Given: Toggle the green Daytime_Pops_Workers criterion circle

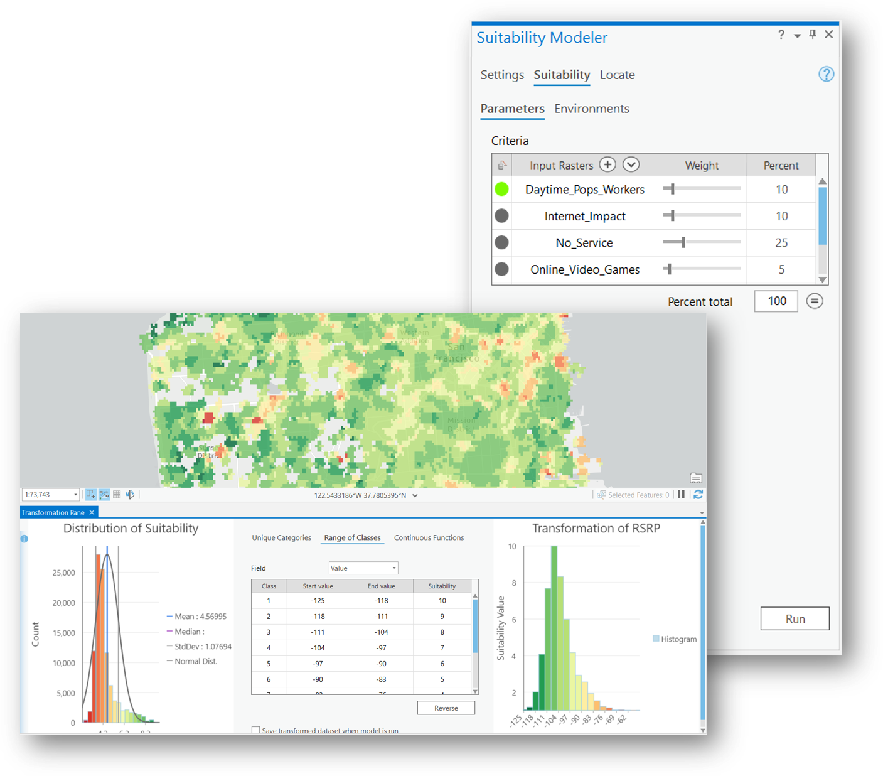Looking at the screenshot, I should point(501,189).
